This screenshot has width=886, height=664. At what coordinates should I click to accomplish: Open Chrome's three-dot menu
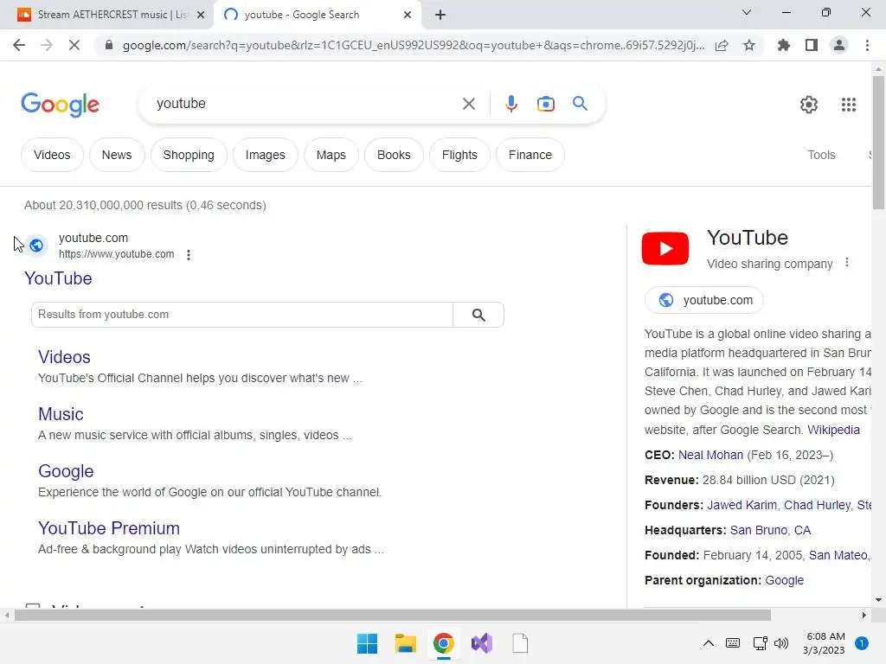[x=867, y=45]
